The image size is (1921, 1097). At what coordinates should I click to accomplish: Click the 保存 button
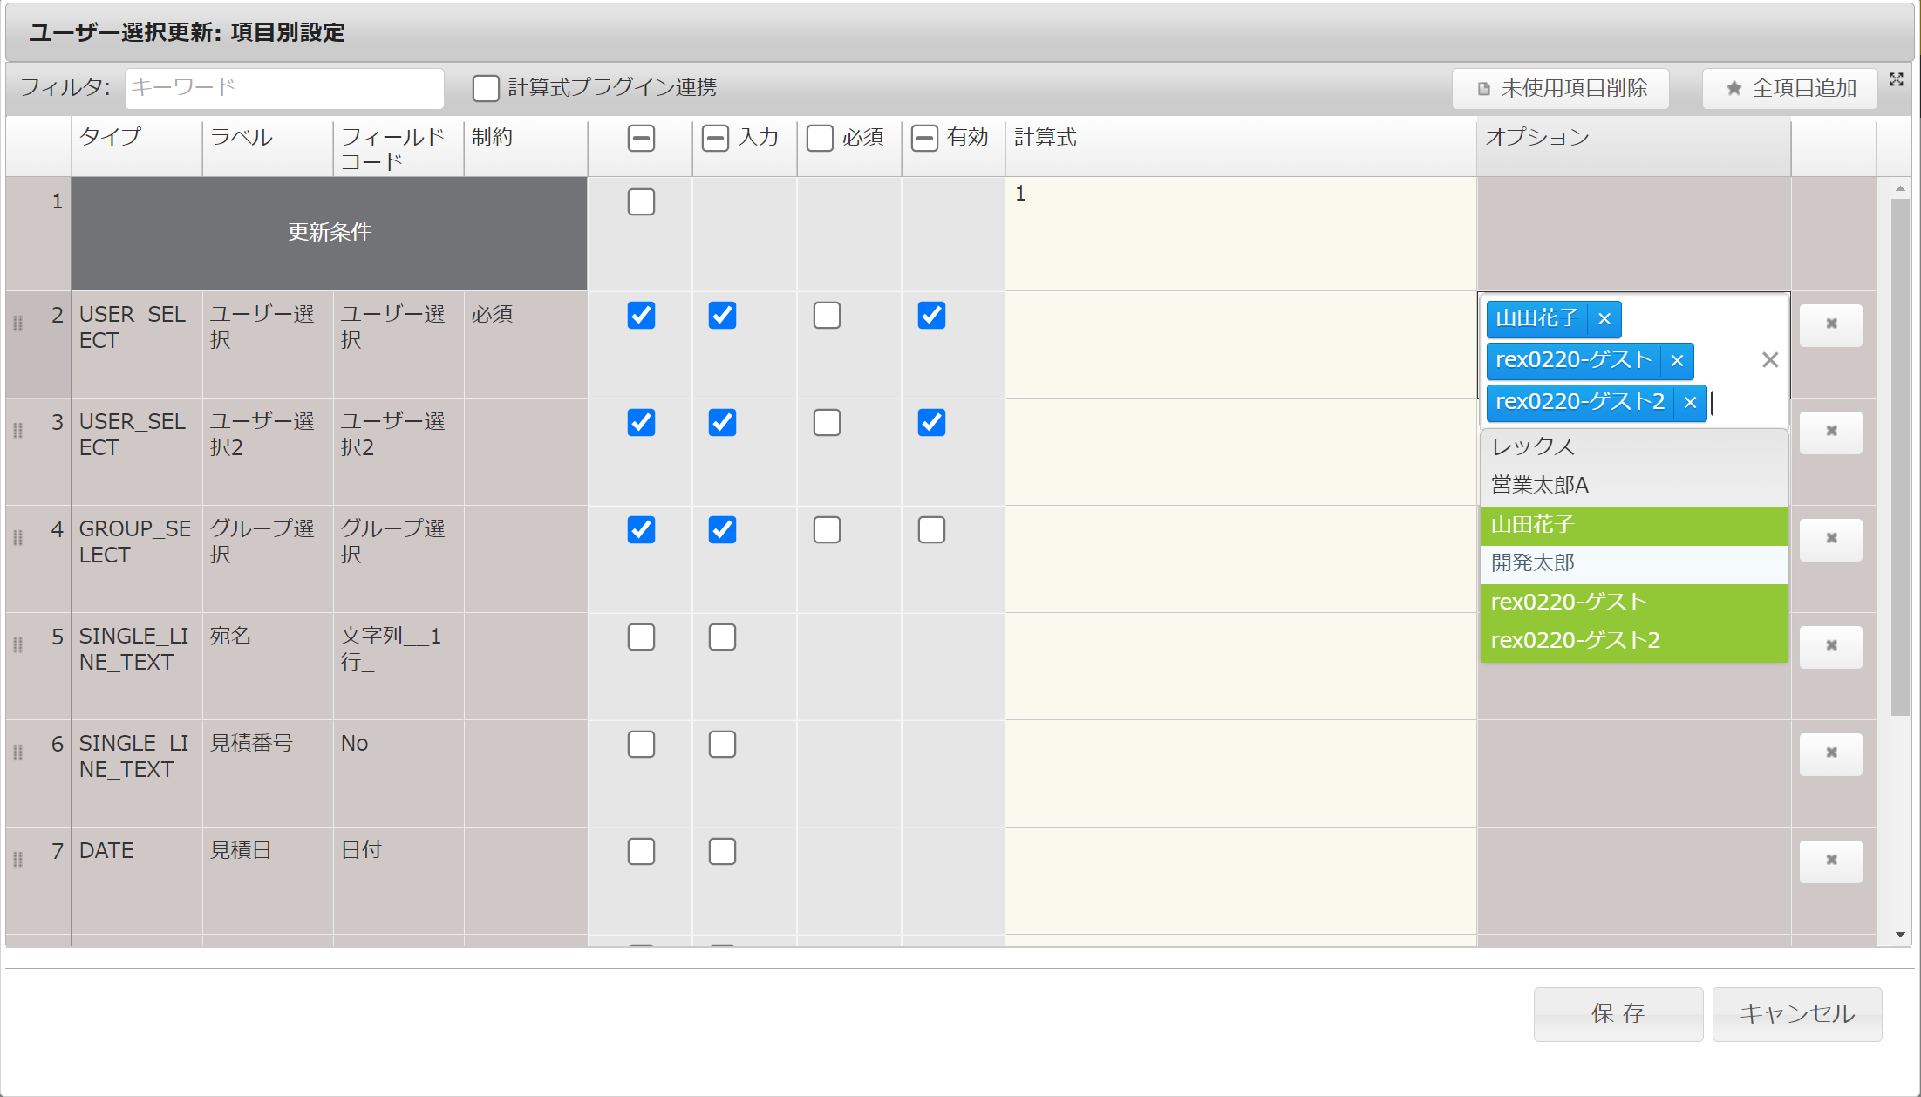[x=1618, y=1013]
